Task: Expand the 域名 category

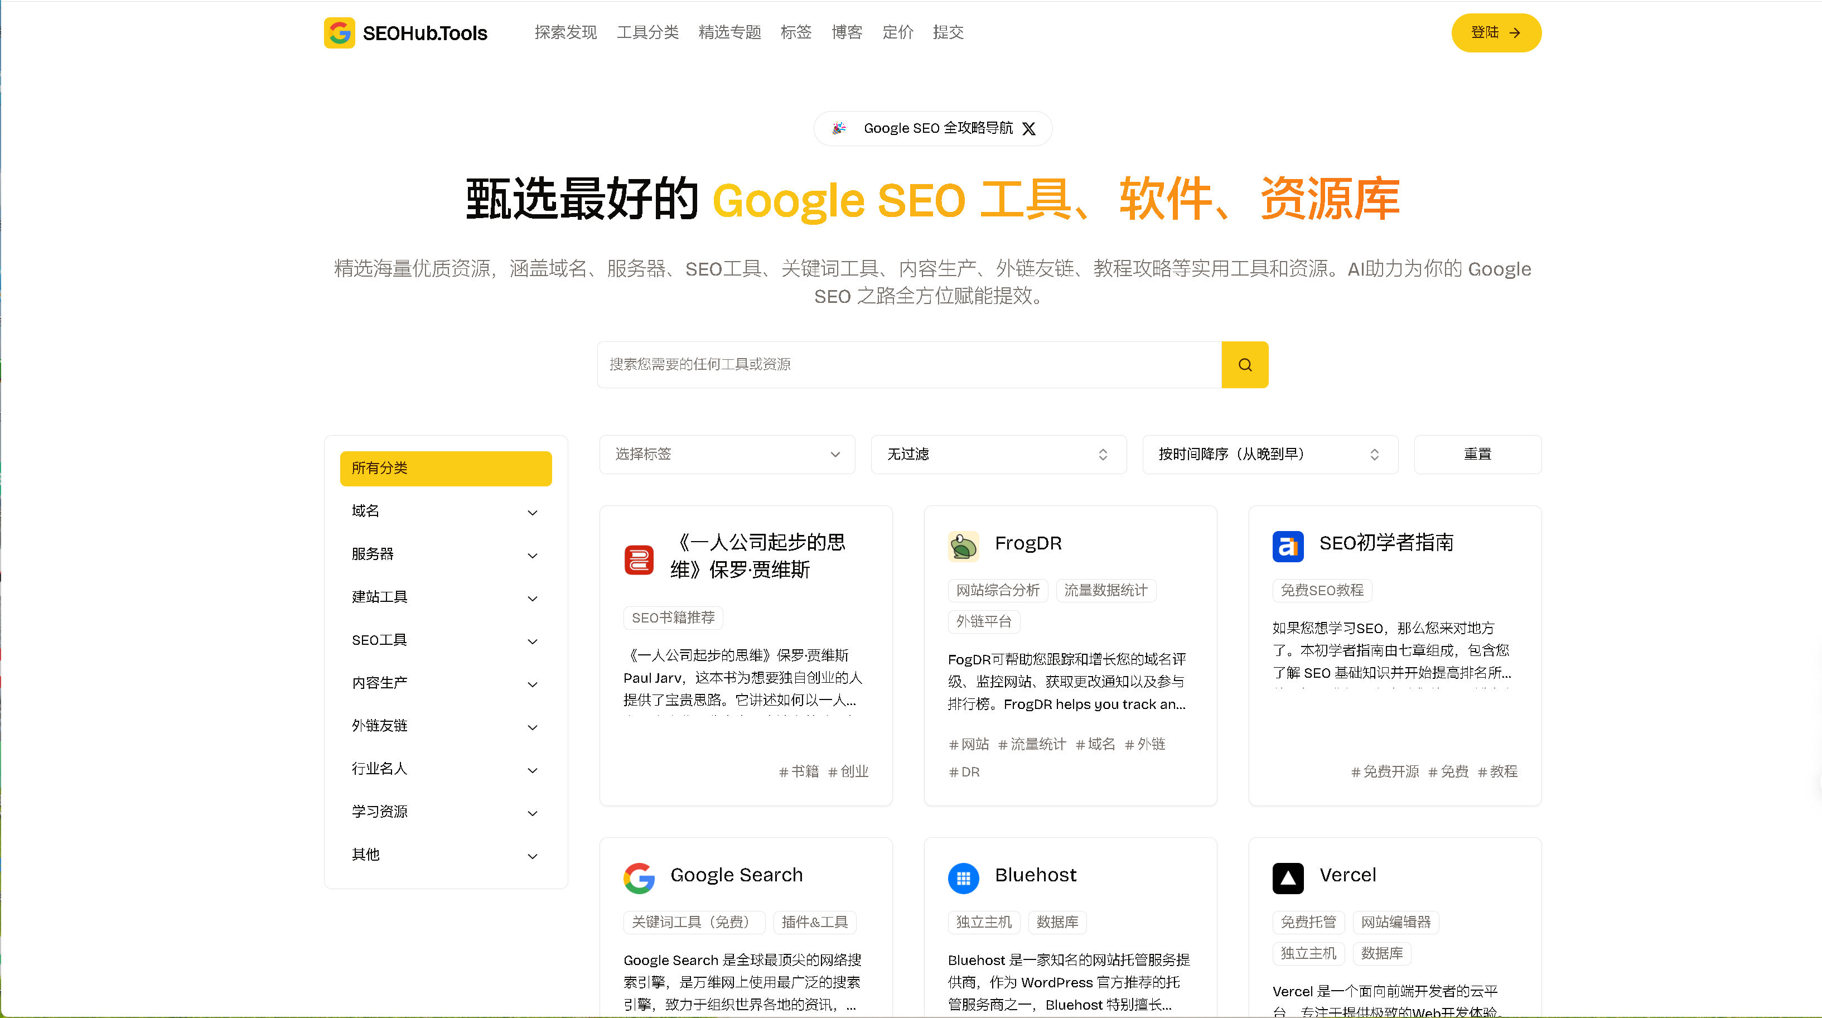Action: tap(446, 512)
